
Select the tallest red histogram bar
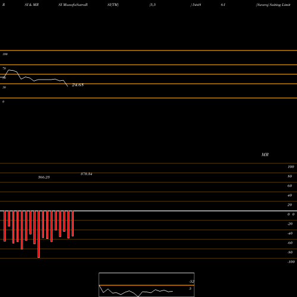[x=39, y=234]
